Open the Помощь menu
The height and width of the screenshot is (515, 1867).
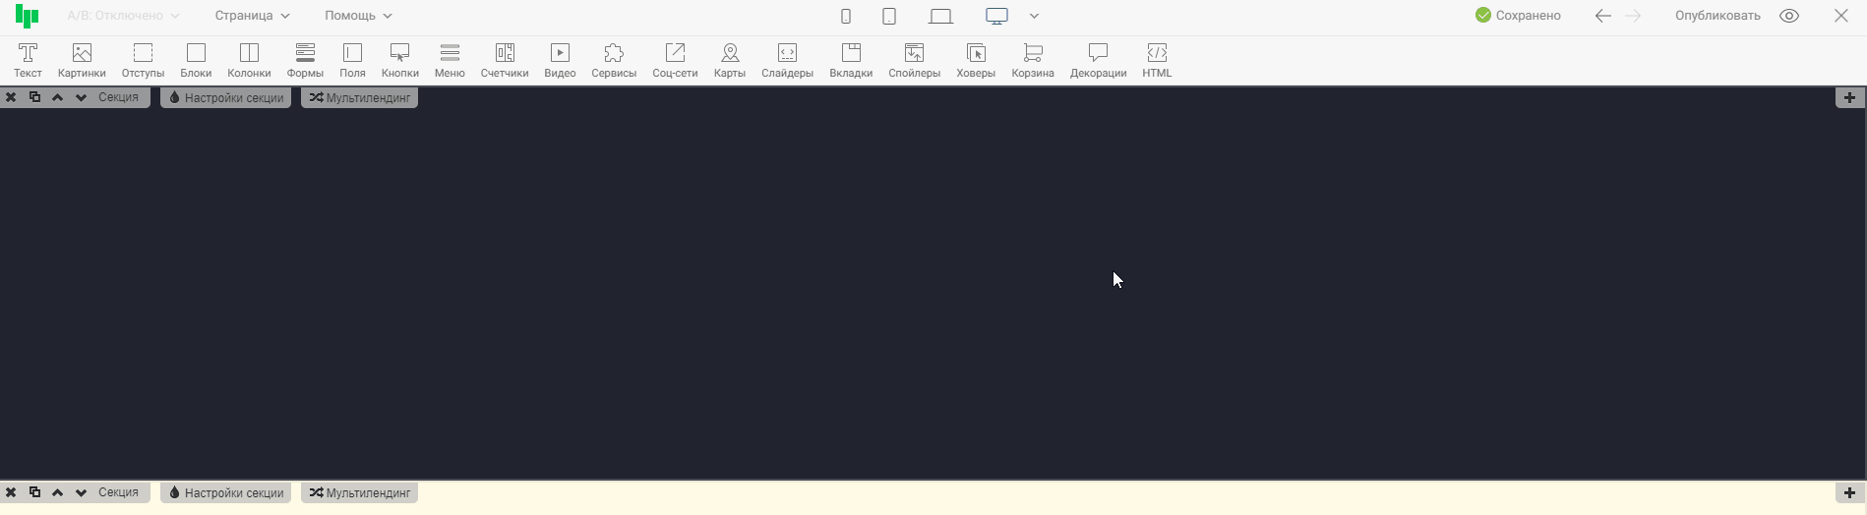tap(358, 16)
